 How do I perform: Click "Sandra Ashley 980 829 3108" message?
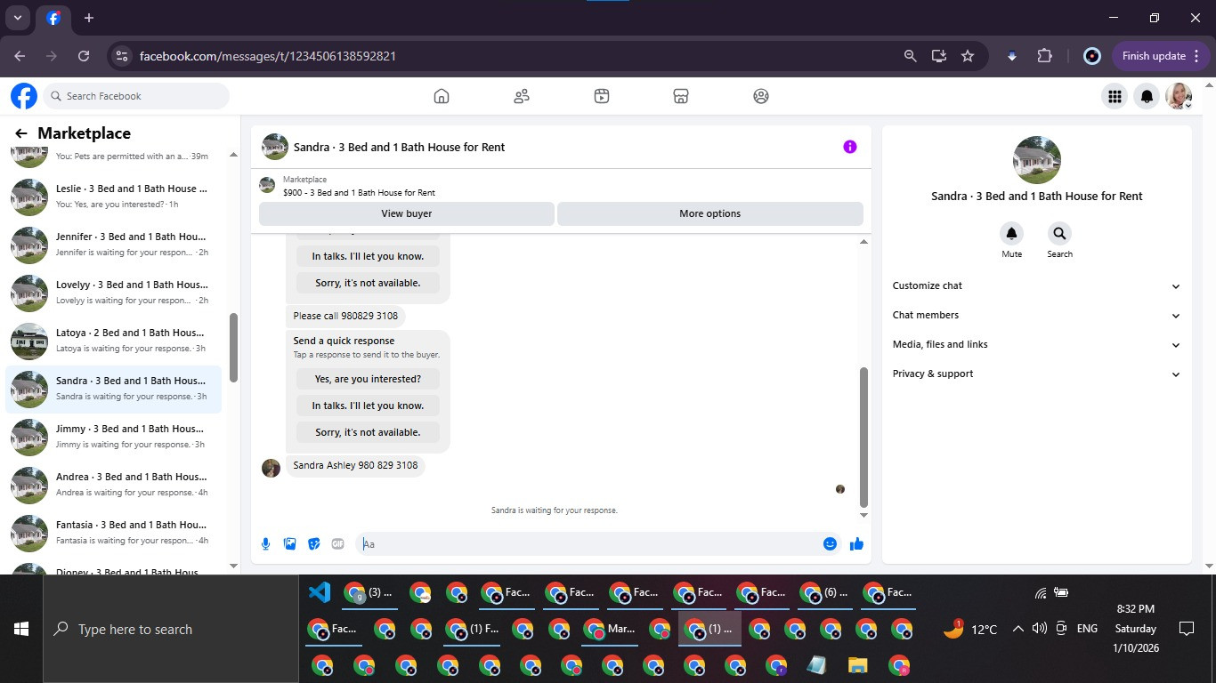(355, 465)
